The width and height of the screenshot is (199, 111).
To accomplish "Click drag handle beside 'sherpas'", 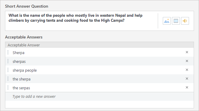I will pos(8,61).
